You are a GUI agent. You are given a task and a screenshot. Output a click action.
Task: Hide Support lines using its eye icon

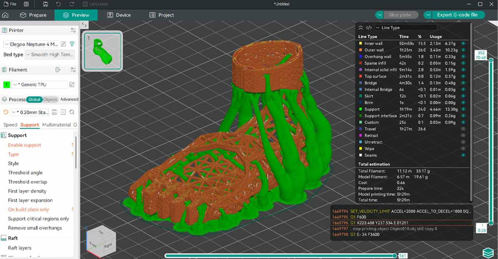pos(463,109)
